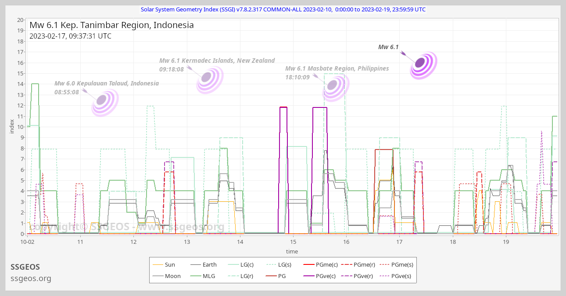Click the 10-02 x-axis date label
Screen dimensions: 566x296
27,242
